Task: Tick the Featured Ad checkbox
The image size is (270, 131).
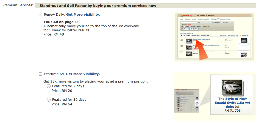Action: (40, 74)
